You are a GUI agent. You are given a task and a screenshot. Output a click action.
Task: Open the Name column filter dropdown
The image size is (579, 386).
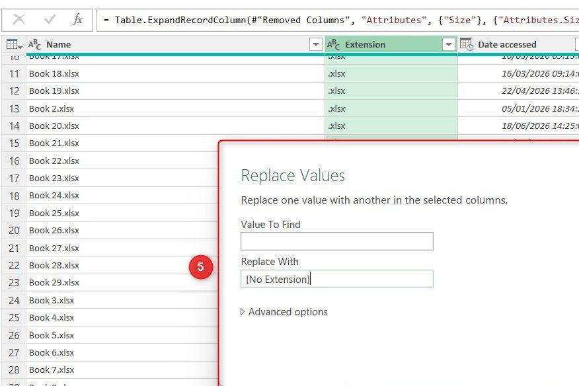pos(316,45)
